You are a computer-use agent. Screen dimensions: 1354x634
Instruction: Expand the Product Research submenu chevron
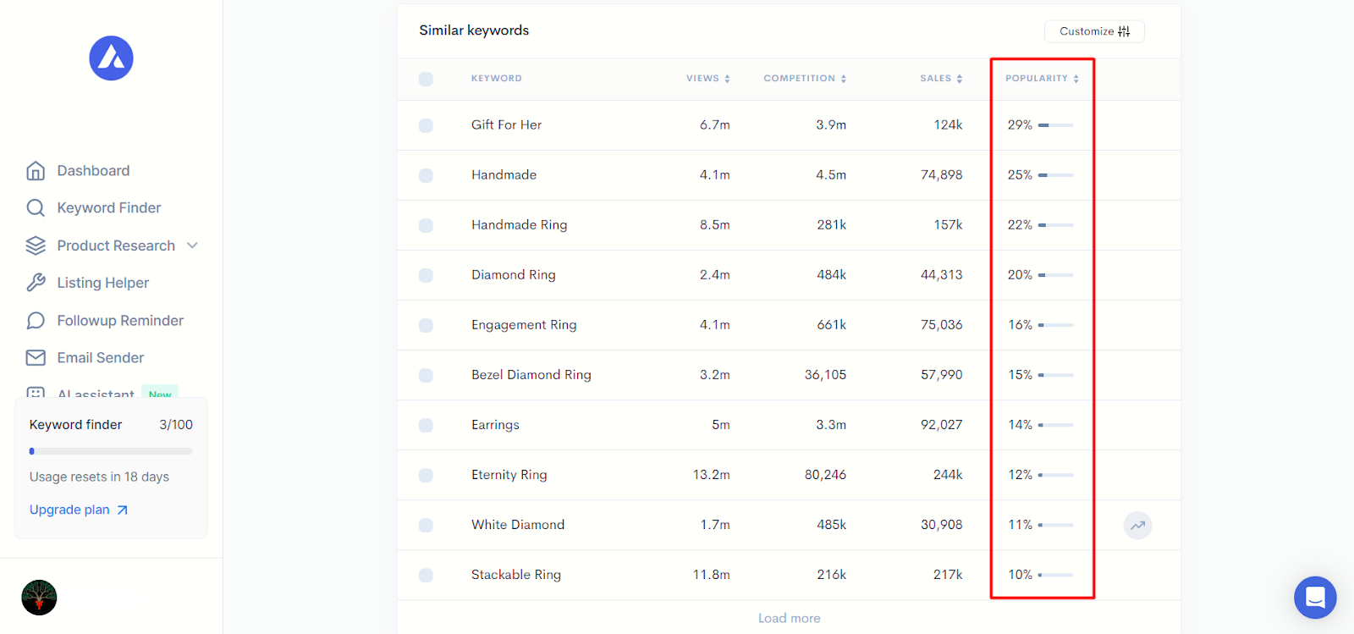point(192,245)
